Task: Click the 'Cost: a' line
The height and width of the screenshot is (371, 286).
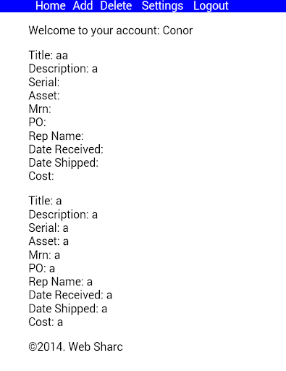Action: pyautogui.click(x=46, y=322)
